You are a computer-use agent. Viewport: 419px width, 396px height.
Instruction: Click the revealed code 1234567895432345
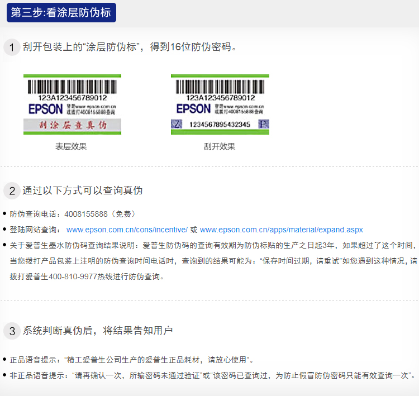[220, 125]
